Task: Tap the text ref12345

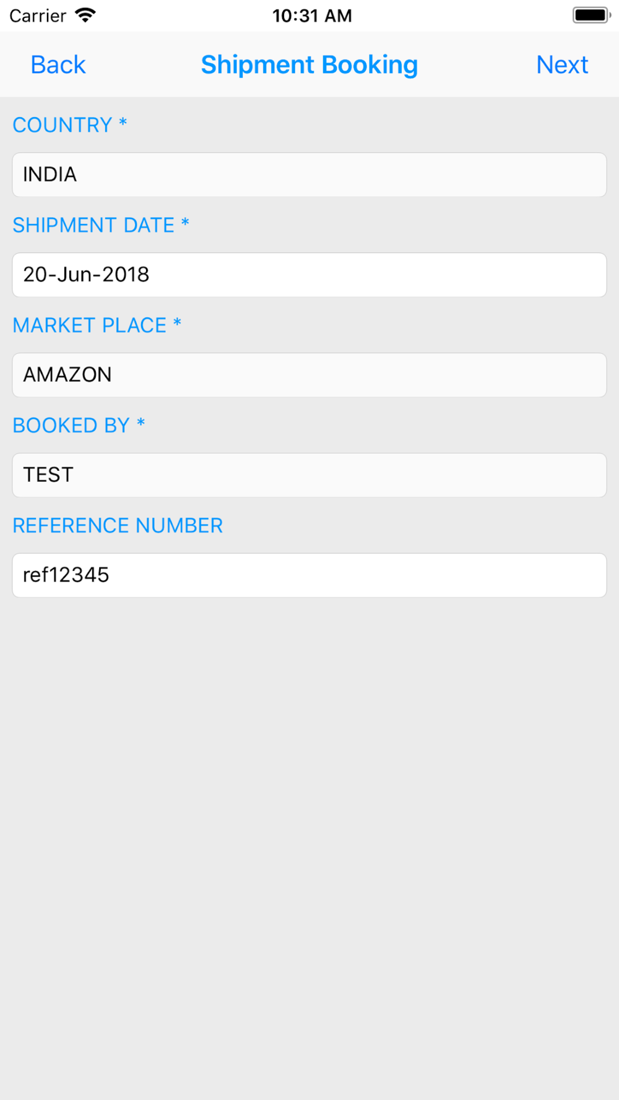Action: pos(66,575)
